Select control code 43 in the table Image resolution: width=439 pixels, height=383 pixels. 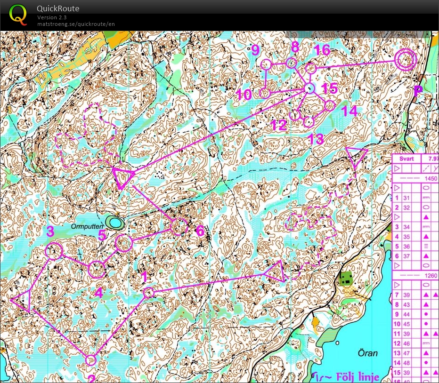coord(406,305)
